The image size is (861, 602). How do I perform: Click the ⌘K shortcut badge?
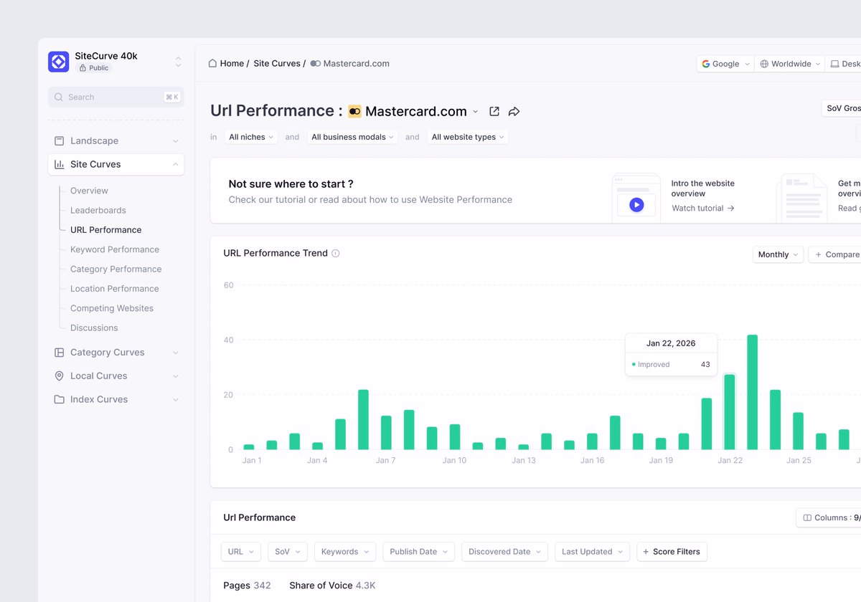tap(171, 97)
